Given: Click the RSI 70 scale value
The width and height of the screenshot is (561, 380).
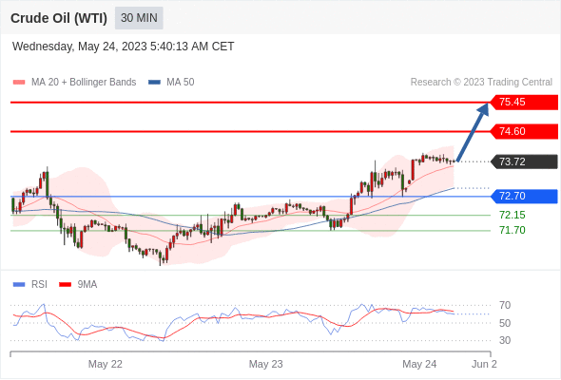Looking at the screenshot, I should 505,306.
